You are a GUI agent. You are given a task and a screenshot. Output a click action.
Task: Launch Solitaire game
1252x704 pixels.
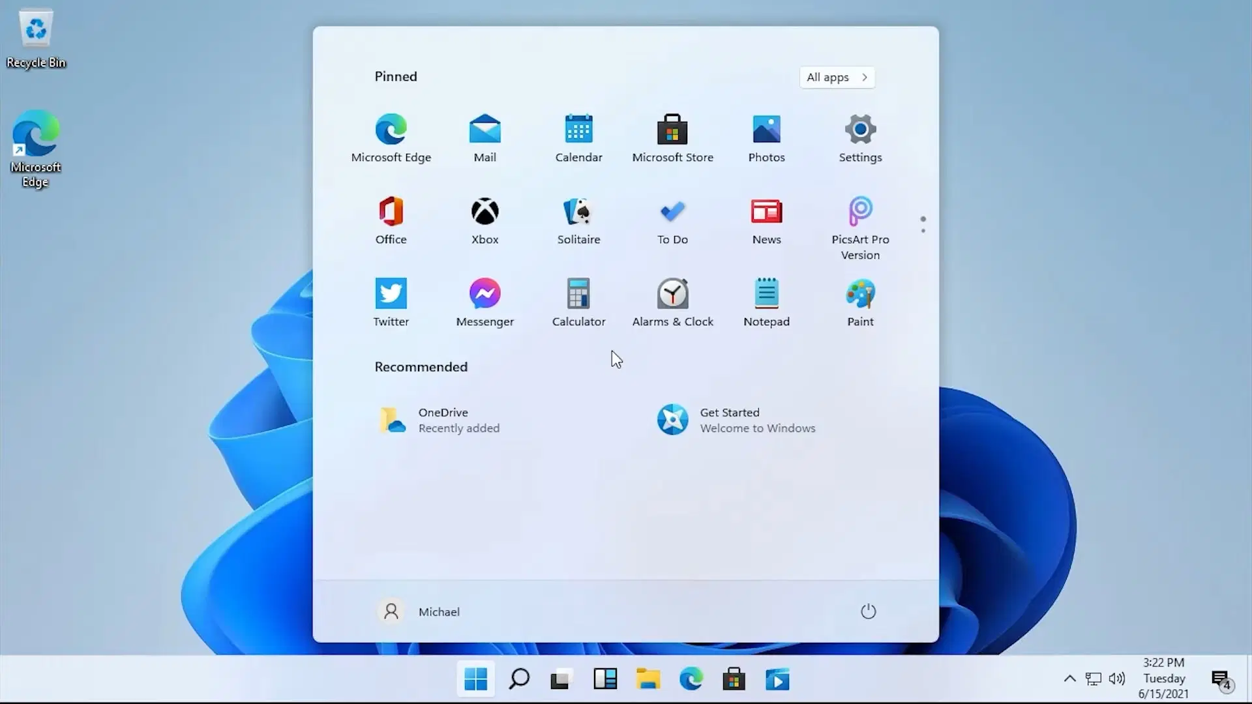click(x=578, y=220)
